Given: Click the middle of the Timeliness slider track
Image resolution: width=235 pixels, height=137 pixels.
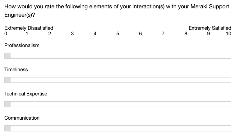Looking at the screenshot, I should tap(118, 80).
